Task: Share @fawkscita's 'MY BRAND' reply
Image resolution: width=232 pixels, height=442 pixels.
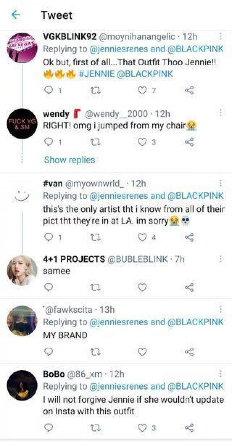Action: click(x=190, y=352)
